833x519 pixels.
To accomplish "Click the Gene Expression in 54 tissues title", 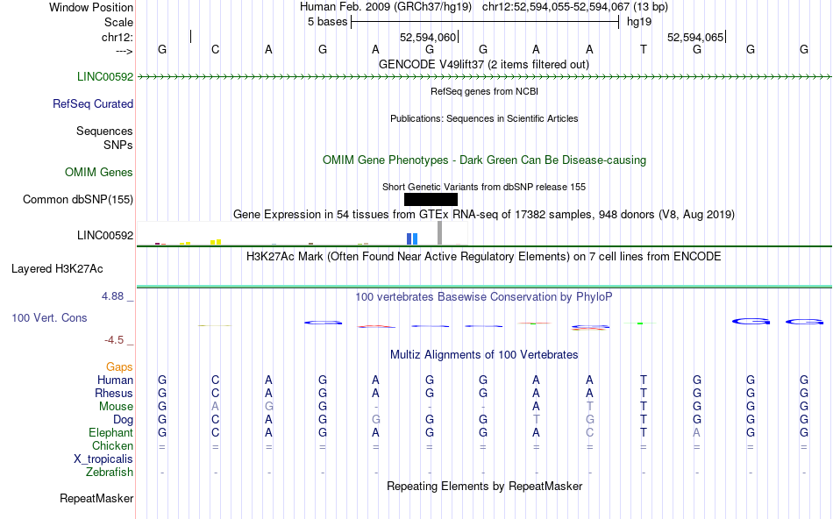I will [484, 215].
